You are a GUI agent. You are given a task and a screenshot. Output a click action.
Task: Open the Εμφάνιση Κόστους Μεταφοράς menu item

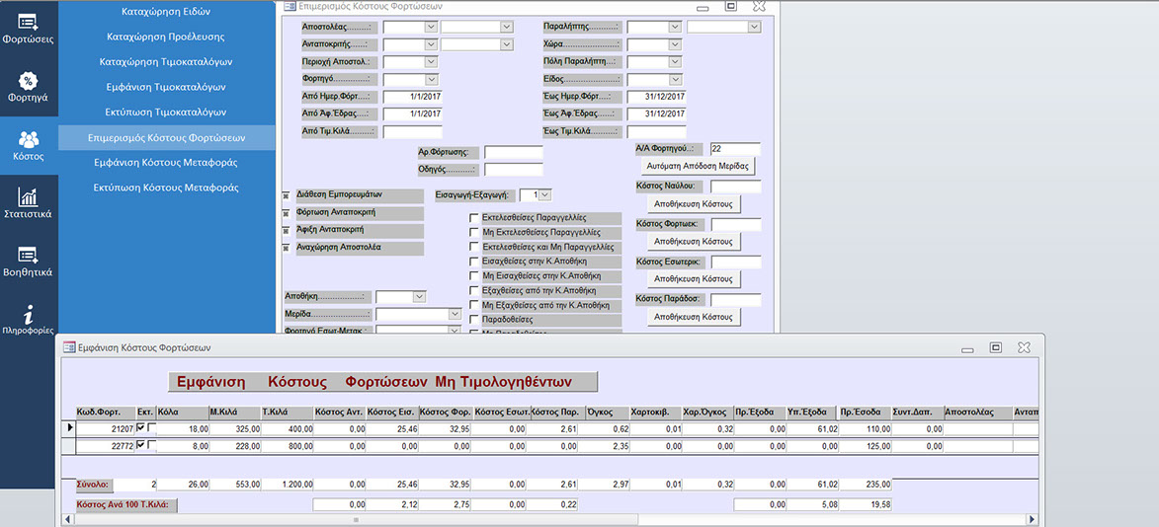166,162
